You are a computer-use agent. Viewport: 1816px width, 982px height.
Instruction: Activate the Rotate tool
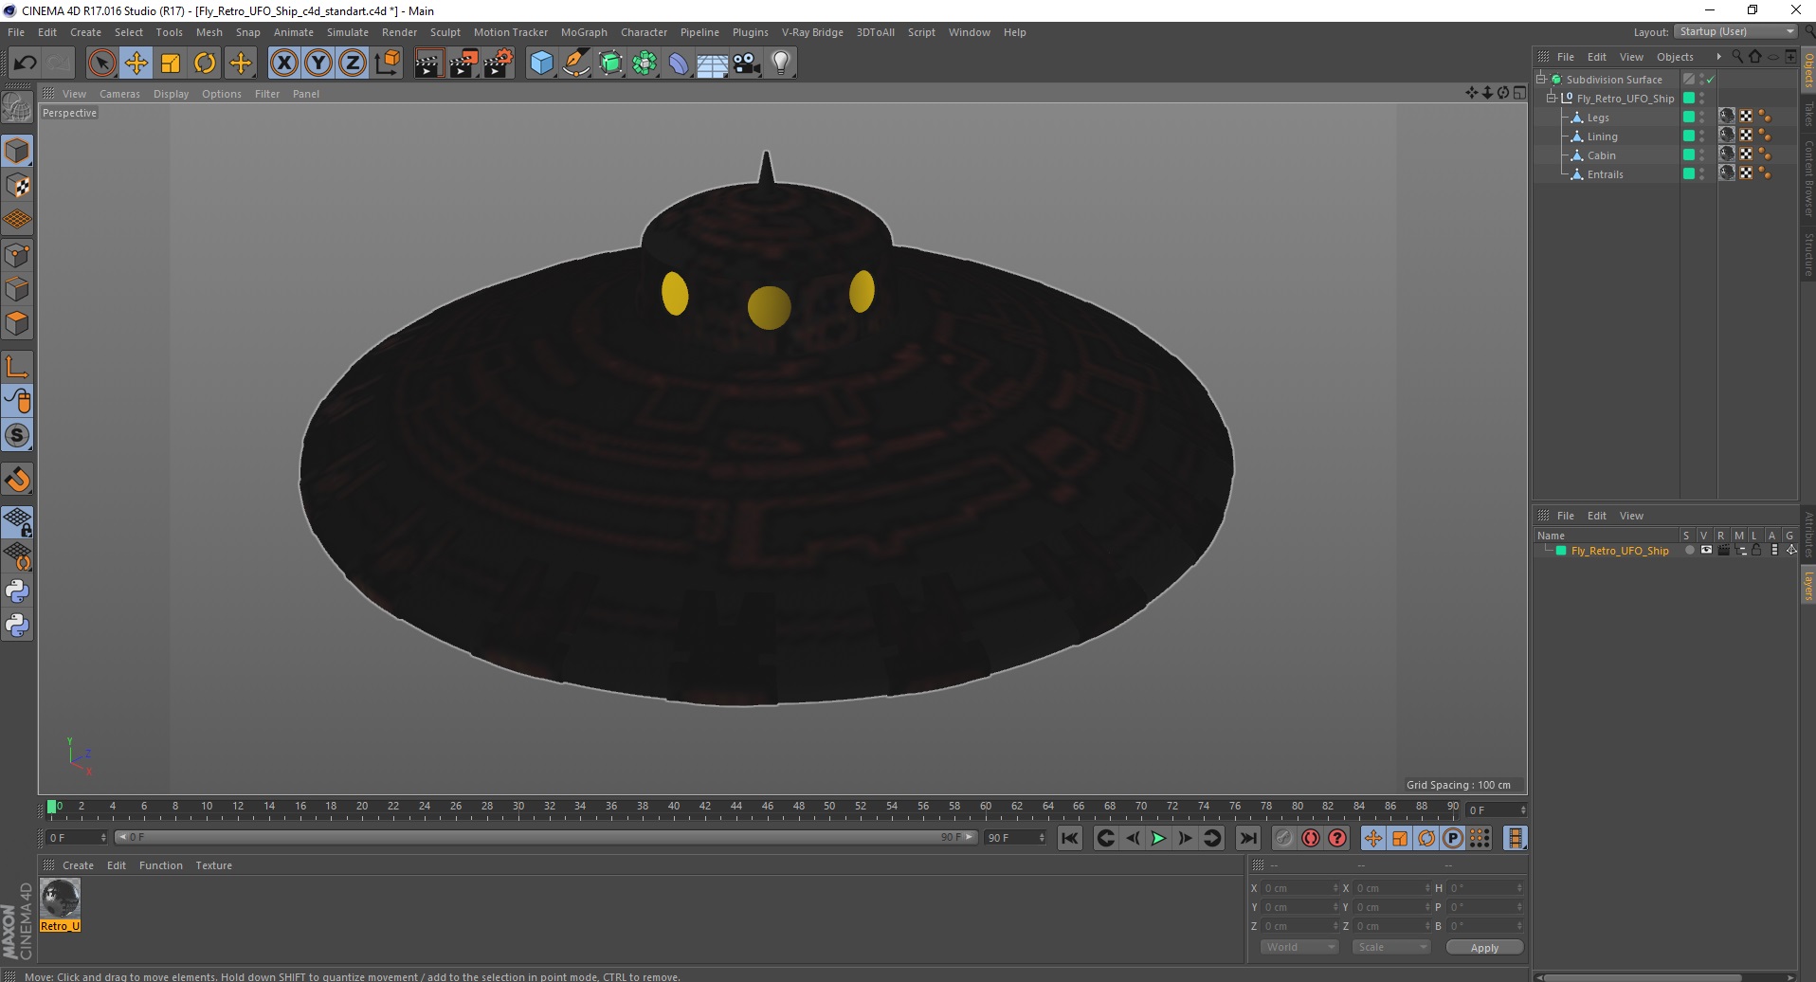pos(205,64)
